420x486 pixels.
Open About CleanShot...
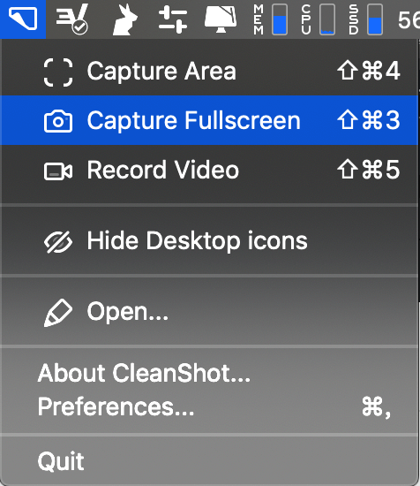click(x=209, y=373)
